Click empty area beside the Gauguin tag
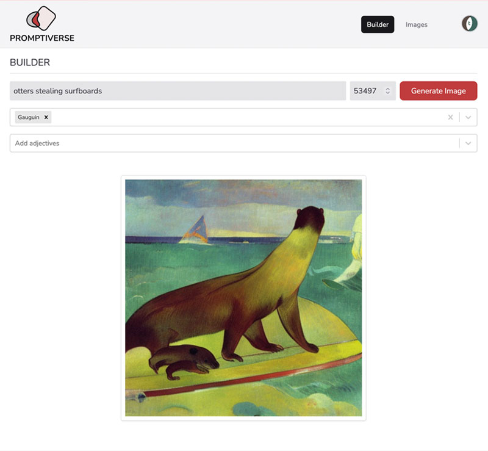Screen dimensions: 488x451 [248, 117]
